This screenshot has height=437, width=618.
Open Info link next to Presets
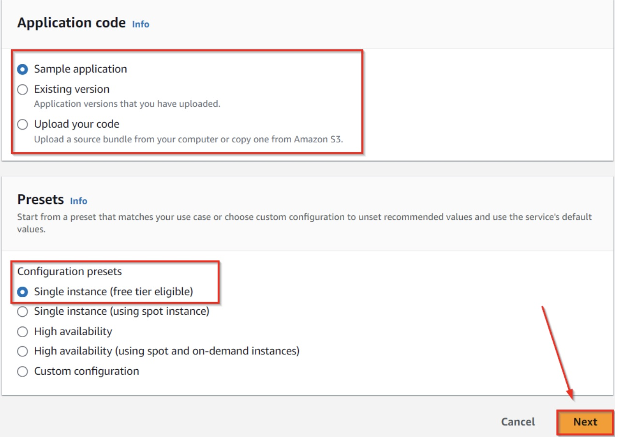coord(79,201)
